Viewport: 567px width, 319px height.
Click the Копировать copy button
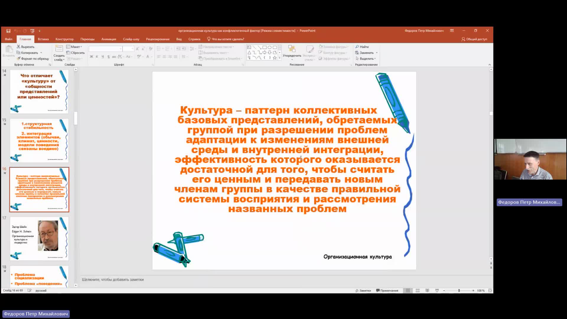click(27, 53)
